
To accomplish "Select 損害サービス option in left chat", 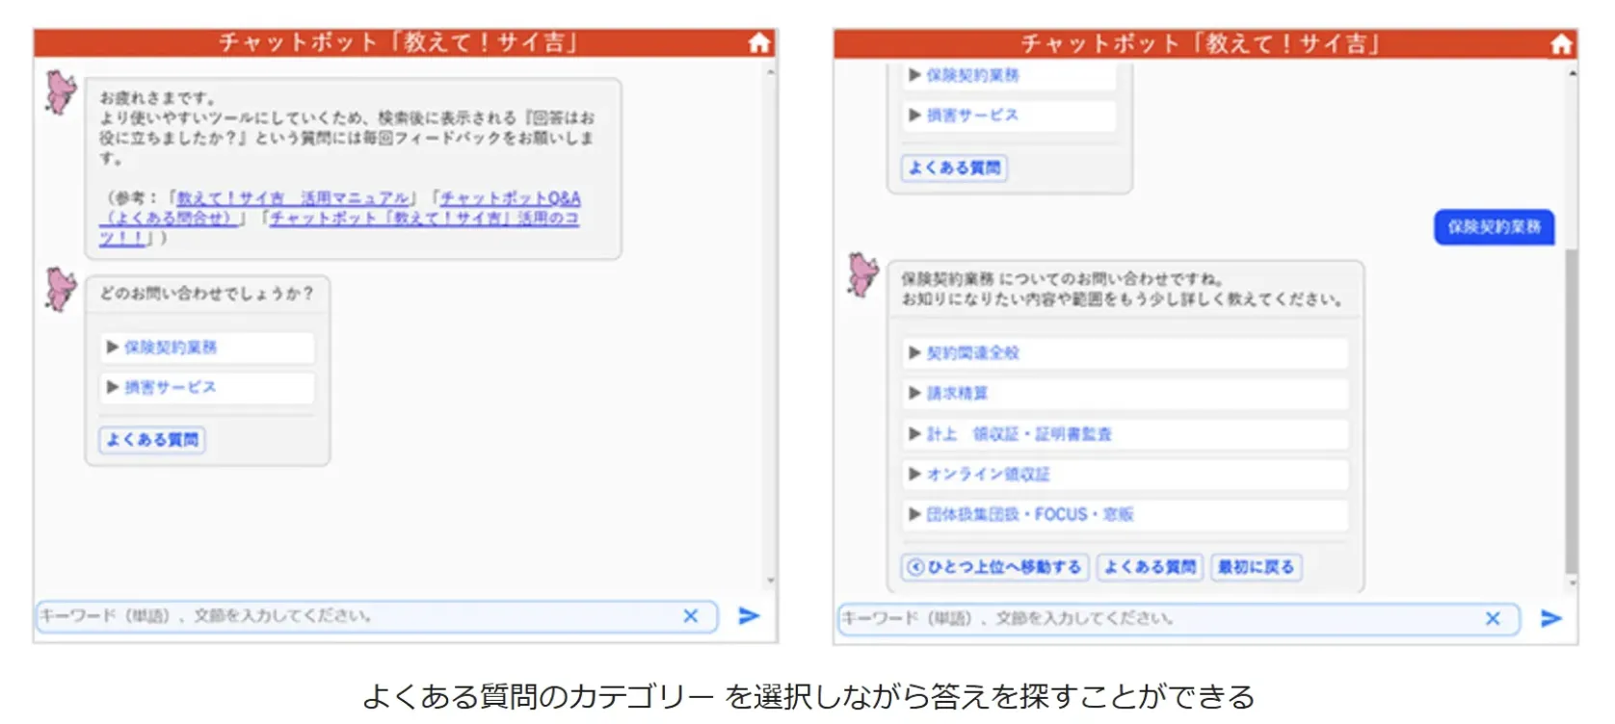I will pos(207,387).
